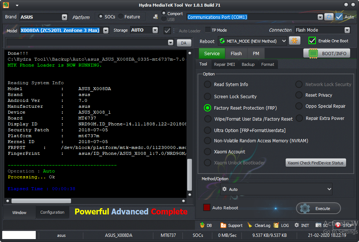Toggle Enable One Boot checkbox
The image size is (359, 242).
[312, 41]
